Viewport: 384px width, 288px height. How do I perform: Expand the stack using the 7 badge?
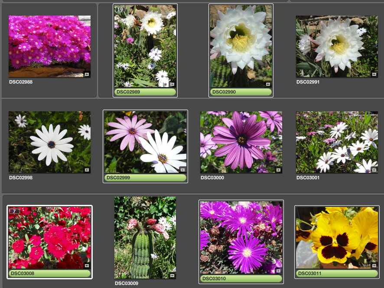coord(14,211)
